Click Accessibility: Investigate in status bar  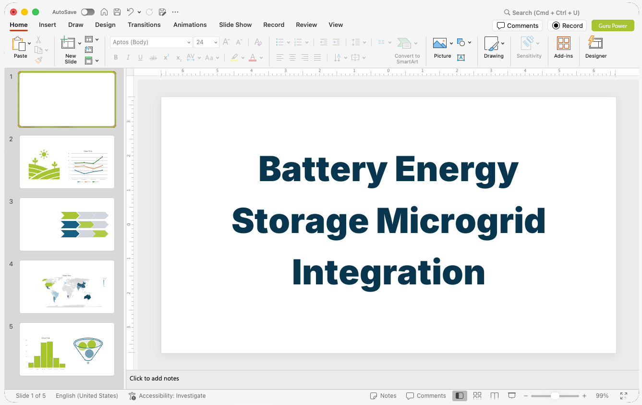pos(167,396)
